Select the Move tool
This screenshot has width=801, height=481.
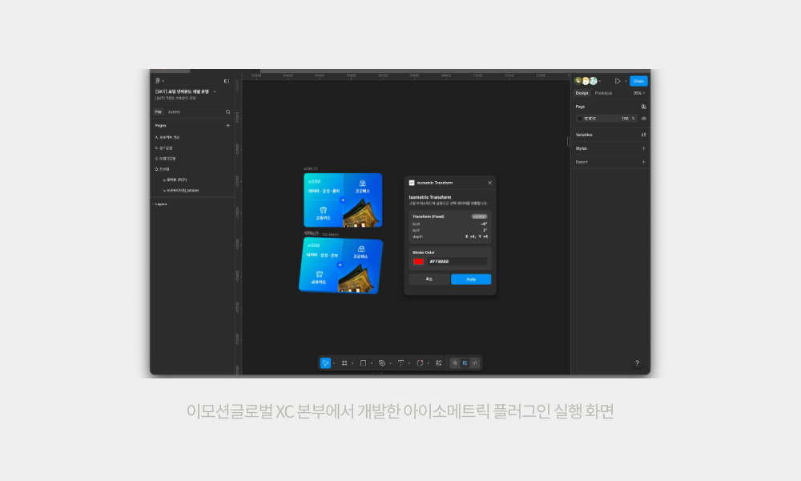(325, 363)
